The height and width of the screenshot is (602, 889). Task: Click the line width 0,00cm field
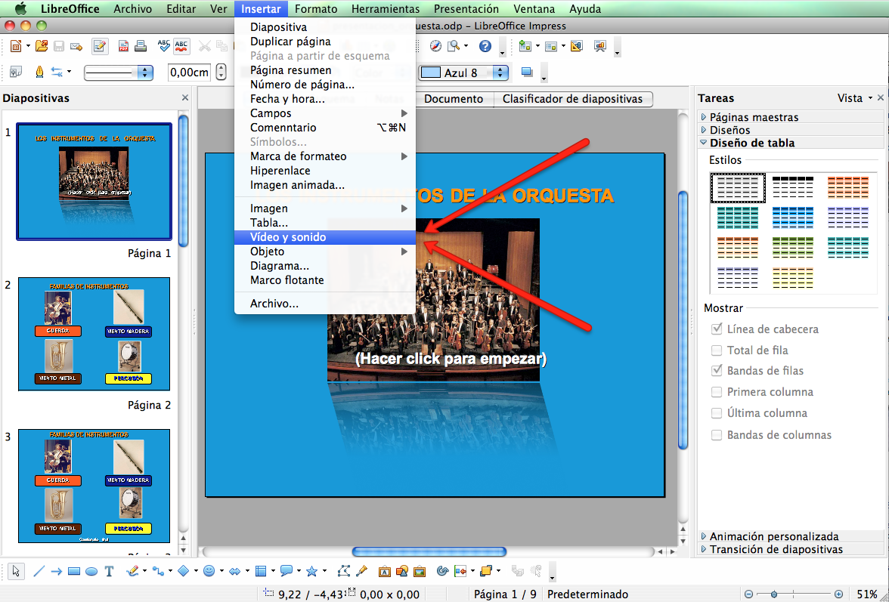pos(190,73)
